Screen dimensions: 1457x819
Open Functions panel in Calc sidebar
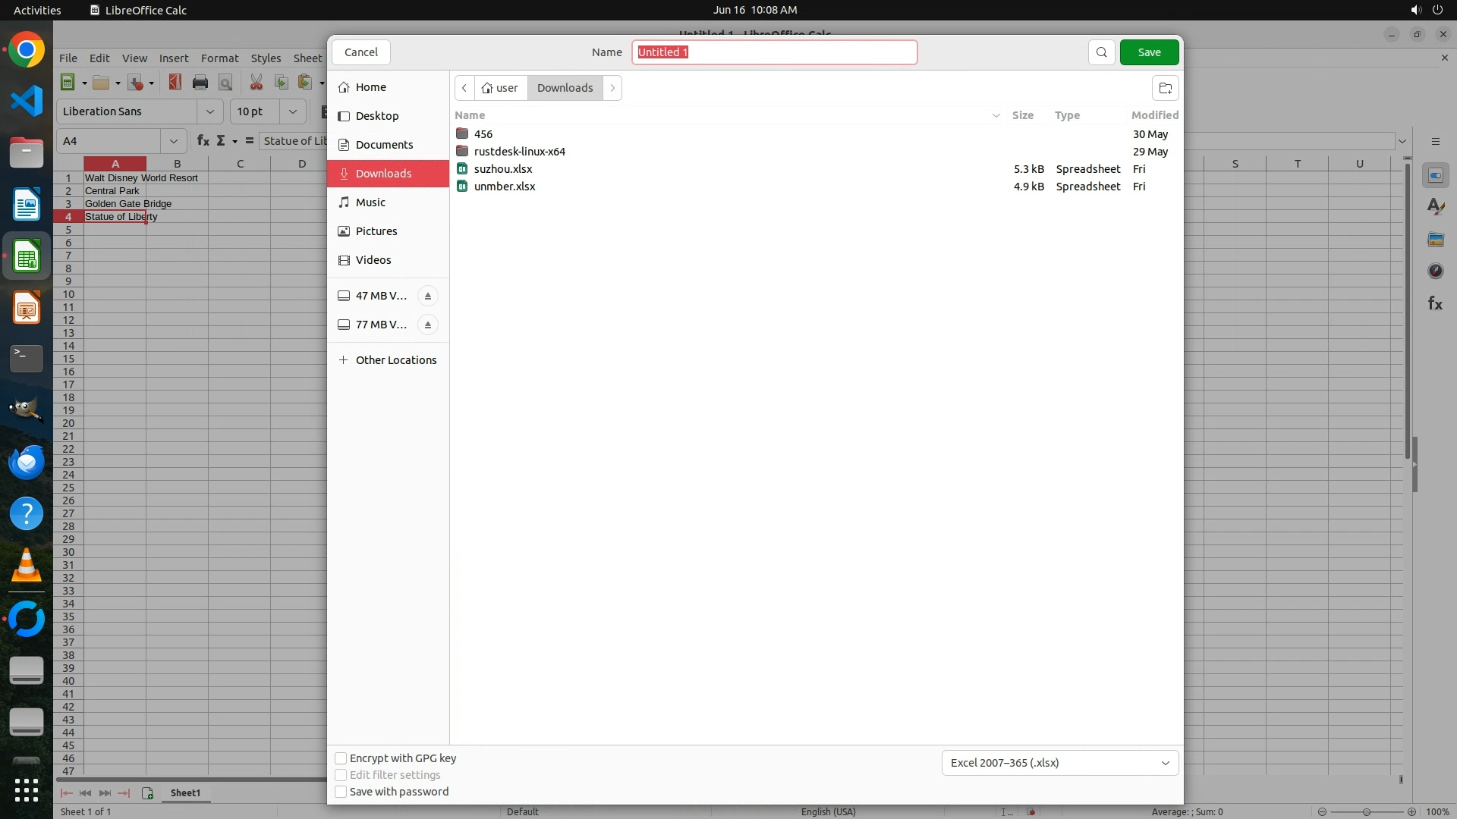pos(1434,303)
